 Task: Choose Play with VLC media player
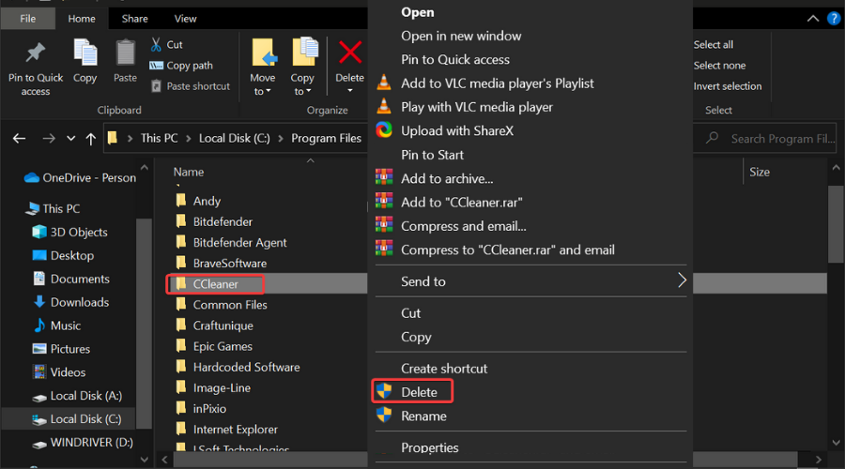(x=477, y=107)
